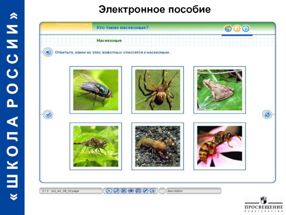Open the globe home icon in header
The image size is (286, 215).
[228, 29]
